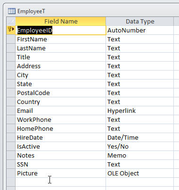Click the Memo data type cell
The width and height of the screenshot is (179, 190).
(140, 155)
